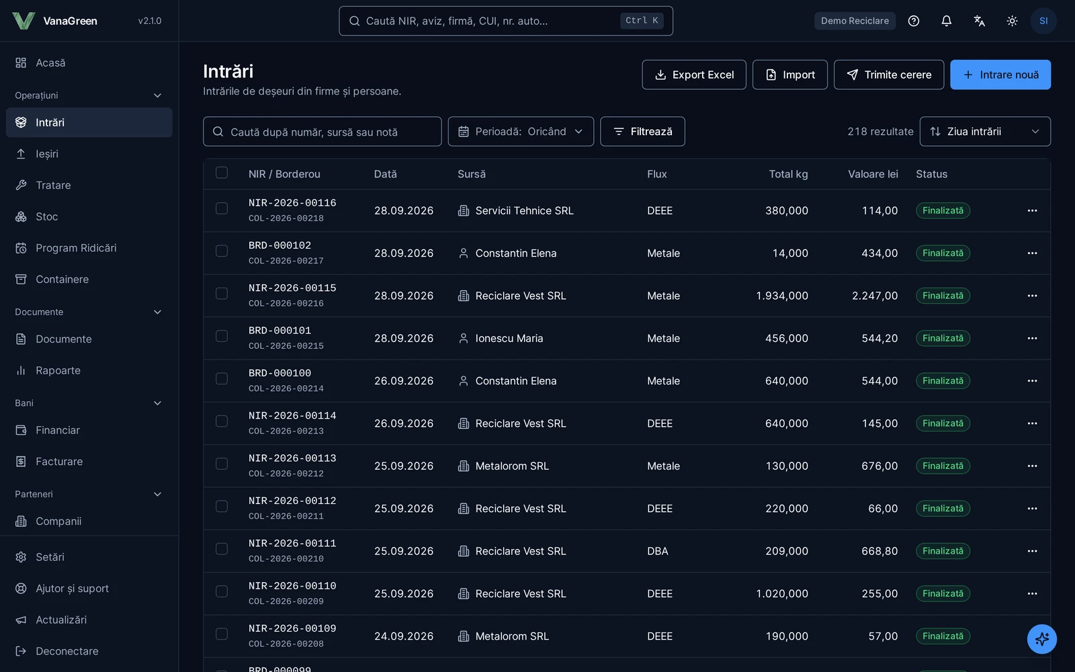Click Trimite cerere button
The height and width of the screenshot is (672, 1075).
click(889, 75)
